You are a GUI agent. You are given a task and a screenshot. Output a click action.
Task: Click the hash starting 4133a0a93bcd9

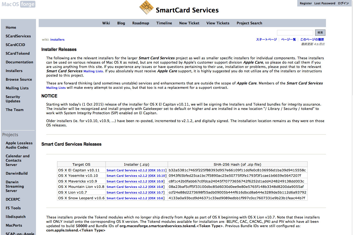tap(237, 198)
